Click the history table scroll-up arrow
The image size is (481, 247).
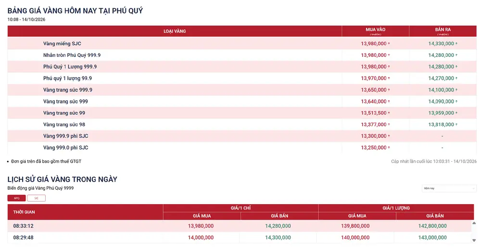pos(474,223)
